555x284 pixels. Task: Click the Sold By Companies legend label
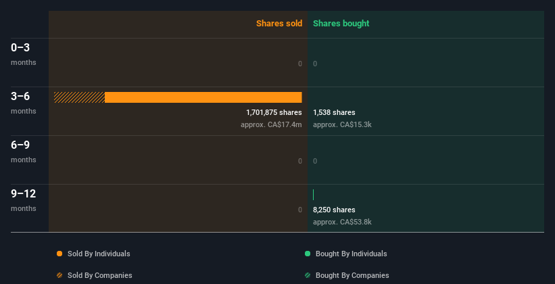(x=100, y=275)
